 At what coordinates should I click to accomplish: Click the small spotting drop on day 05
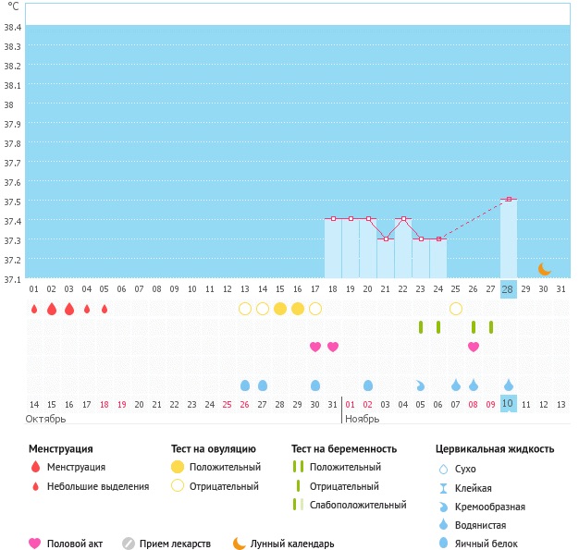coord(105,309)
